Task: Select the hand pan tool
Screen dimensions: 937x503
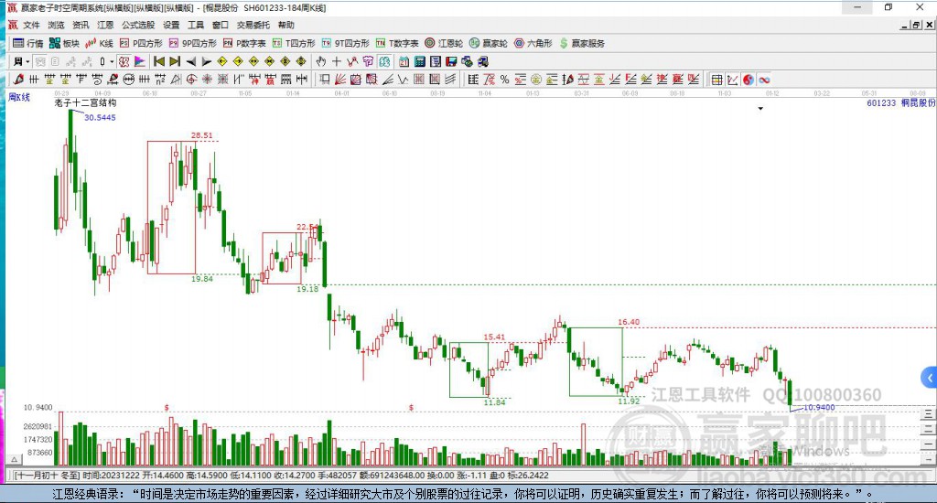Action: pyautogui.click(x=321, y=61)
